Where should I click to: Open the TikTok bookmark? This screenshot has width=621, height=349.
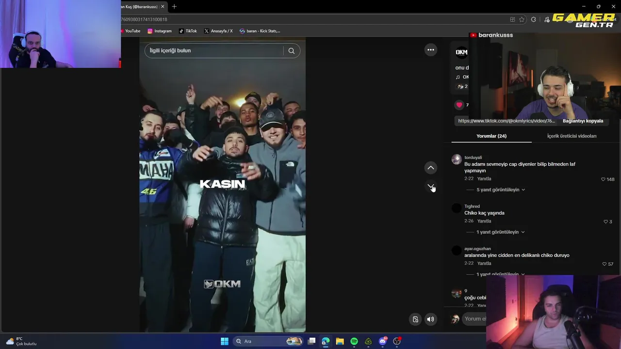click(188, 31)
